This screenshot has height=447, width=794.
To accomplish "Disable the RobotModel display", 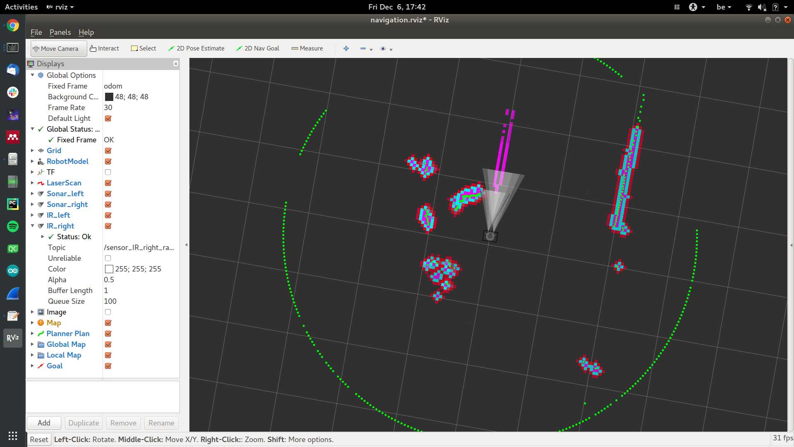I will tap(108, 161).
